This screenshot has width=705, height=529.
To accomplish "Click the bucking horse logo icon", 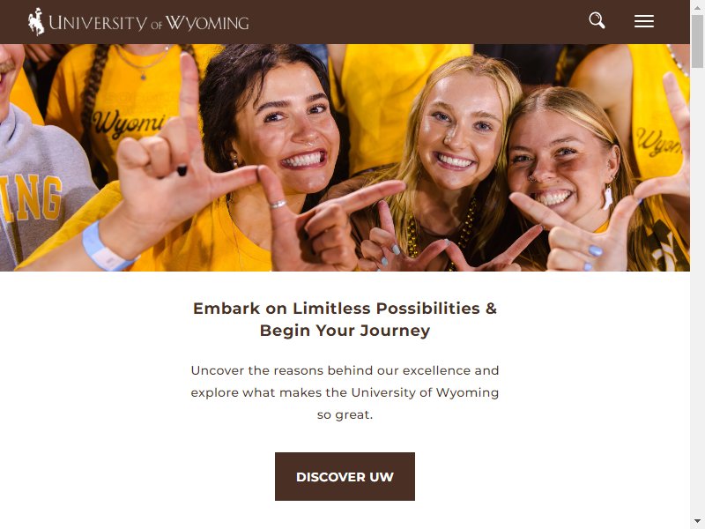I will point(36,21).
